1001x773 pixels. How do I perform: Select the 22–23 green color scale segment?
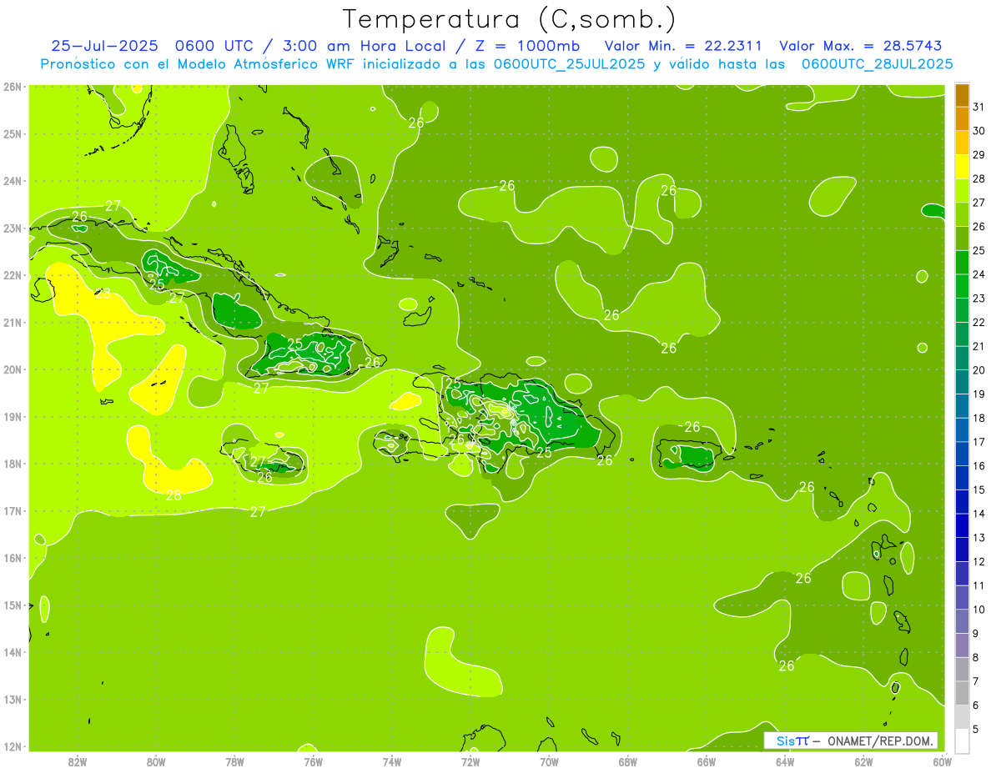(962, 309)
